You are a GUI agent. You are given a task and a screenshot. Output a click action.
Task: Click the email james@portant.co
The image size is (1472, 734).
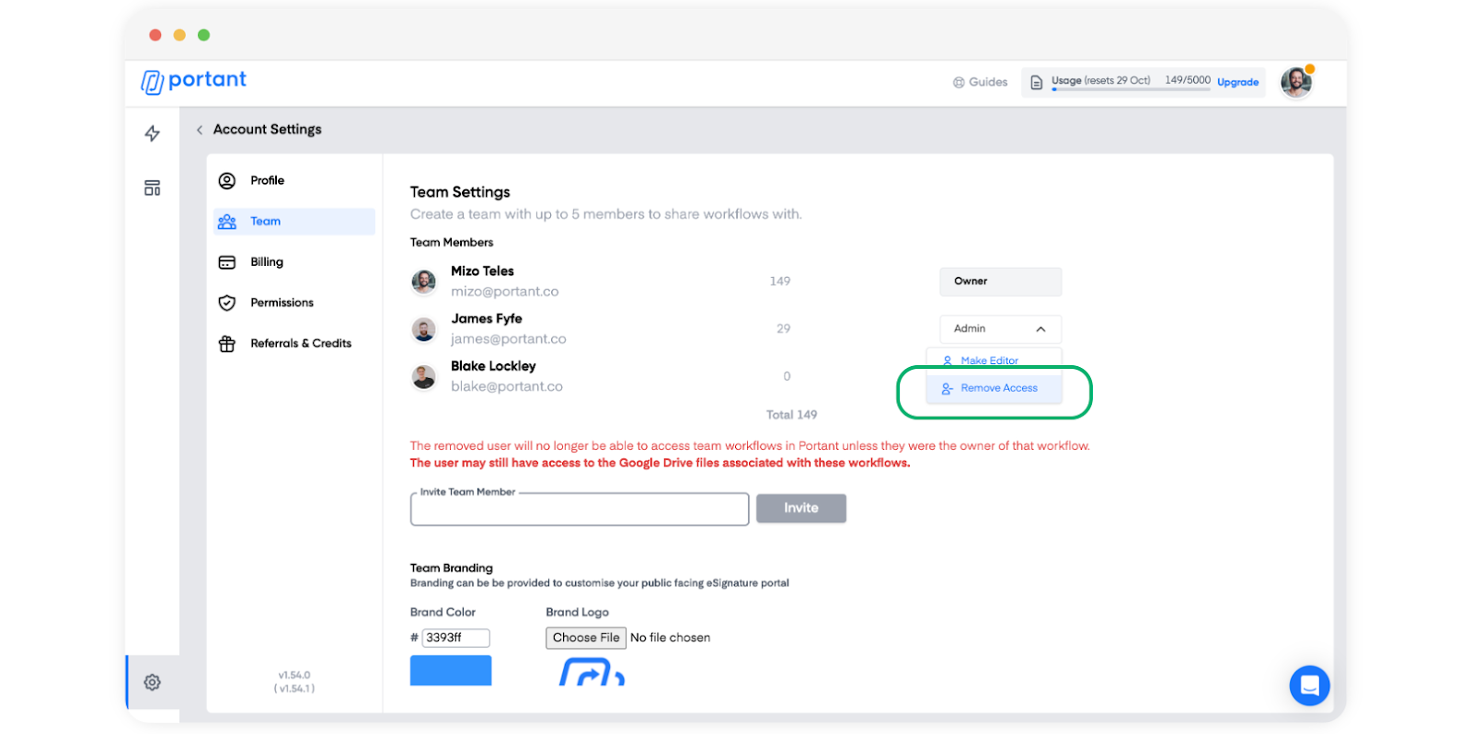coord(509,339)
